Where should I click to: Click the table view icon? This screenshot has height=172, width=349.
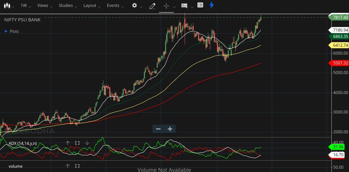point(200,5)
